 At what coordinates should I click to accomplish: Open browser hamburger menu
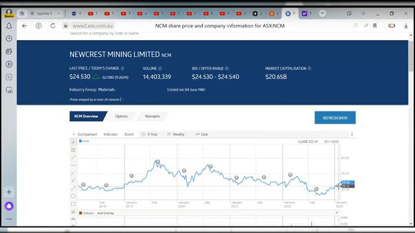tap(363, 13)
